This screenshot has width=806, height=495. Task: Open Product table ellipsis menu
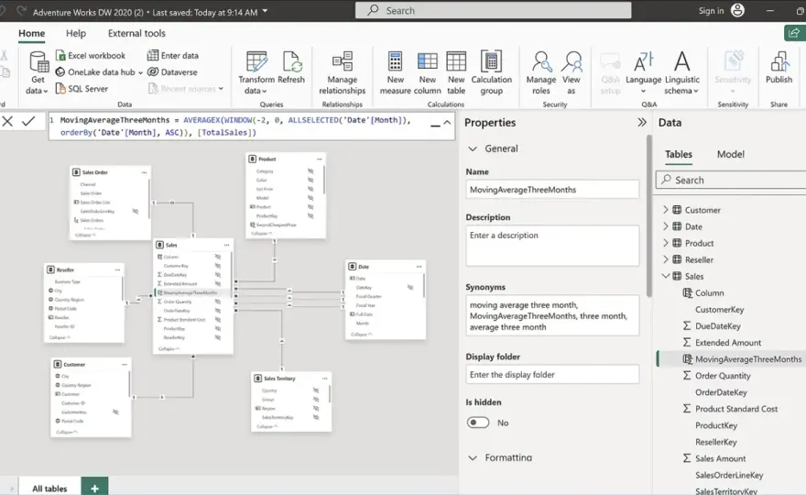(320, 159)
